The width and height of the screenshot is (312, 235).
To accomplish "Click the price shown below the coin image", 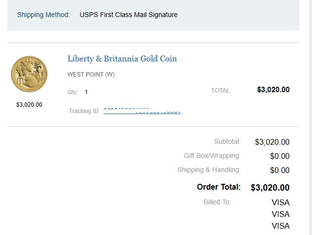I will coord(29,105).
